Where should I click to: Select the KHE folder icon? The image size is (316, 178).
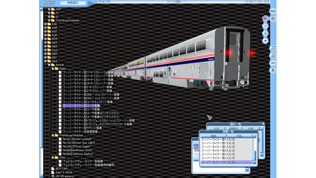49,24
